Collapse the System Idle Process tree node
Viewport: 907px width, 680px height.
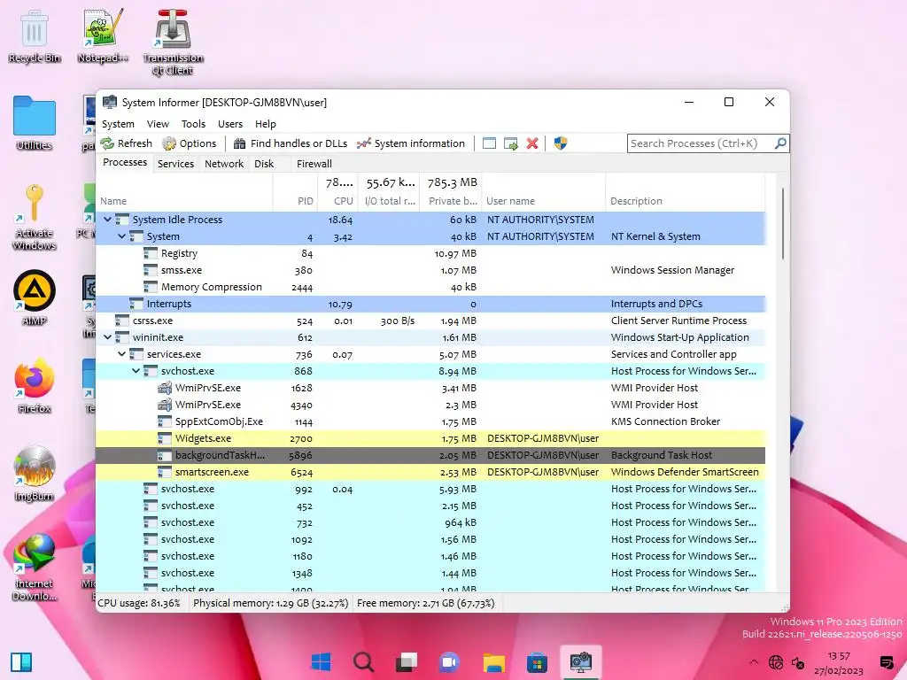(x=107, y=220)
